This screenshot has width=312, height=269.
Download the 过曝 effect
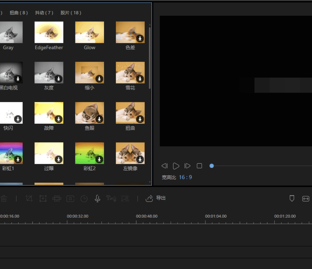[59, 159]
